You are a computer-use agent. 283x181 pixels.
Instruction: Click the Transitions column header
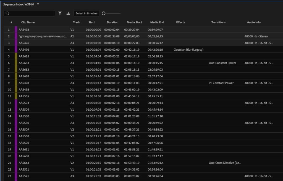pos(218,22)
